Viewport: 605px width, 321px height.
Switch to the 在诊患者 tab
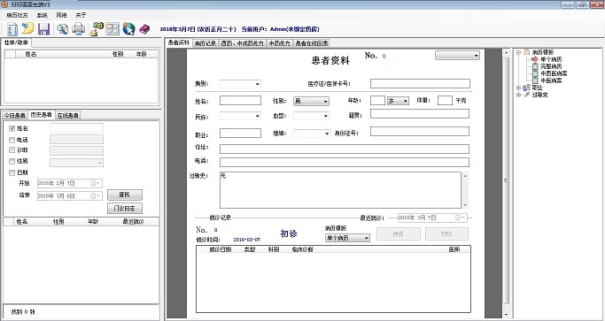[68, 115]
